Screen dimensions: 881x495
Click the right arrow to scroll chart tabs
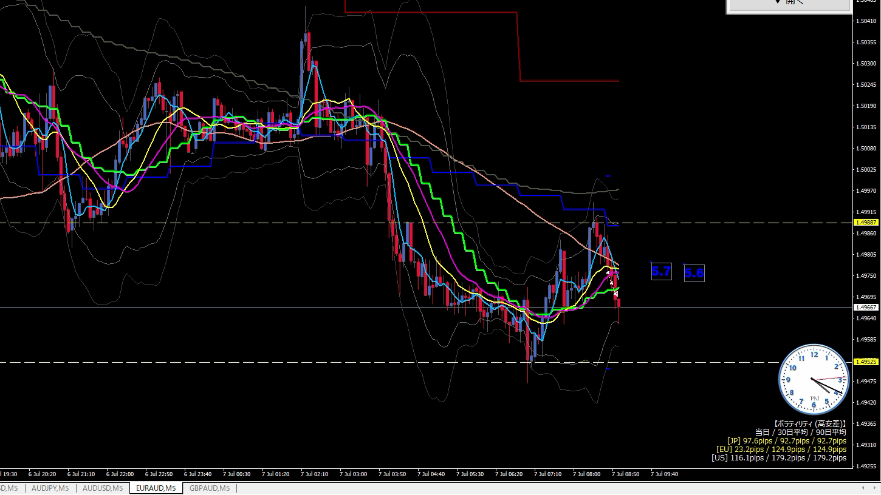click(875, 488)
